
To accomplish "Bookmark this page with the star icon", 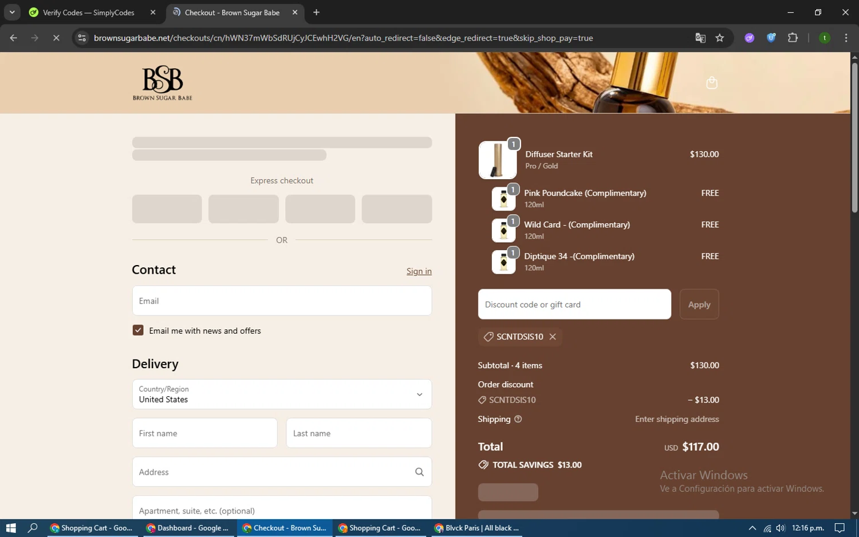I will click(x=720, y=38).
